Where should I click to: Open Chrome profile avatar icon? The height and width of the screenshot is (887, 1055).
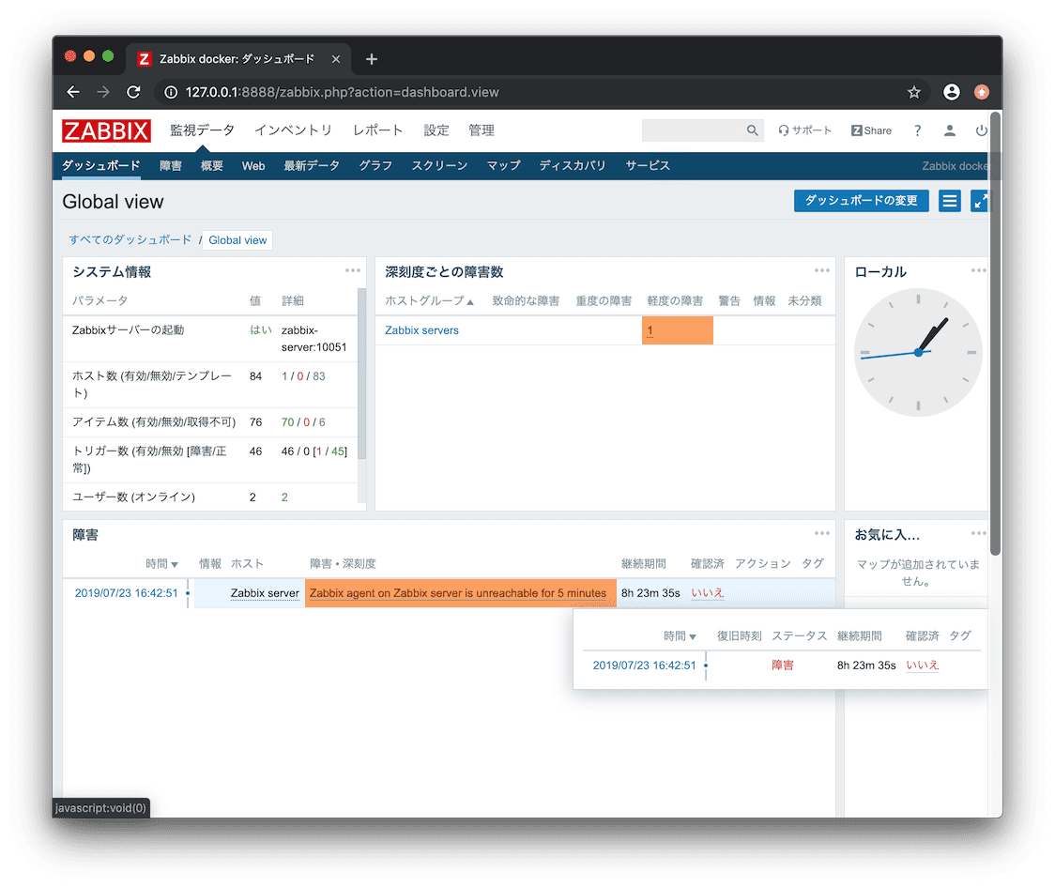pyautogui.click(x=951, y=92)
